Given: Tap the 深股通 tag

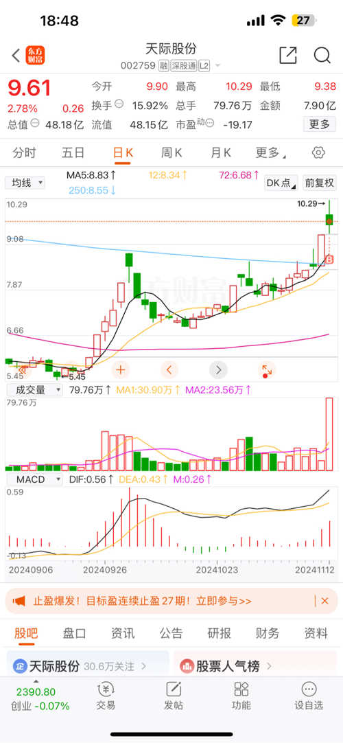Looking at the screenshot, I should click(x=183, y=66).
